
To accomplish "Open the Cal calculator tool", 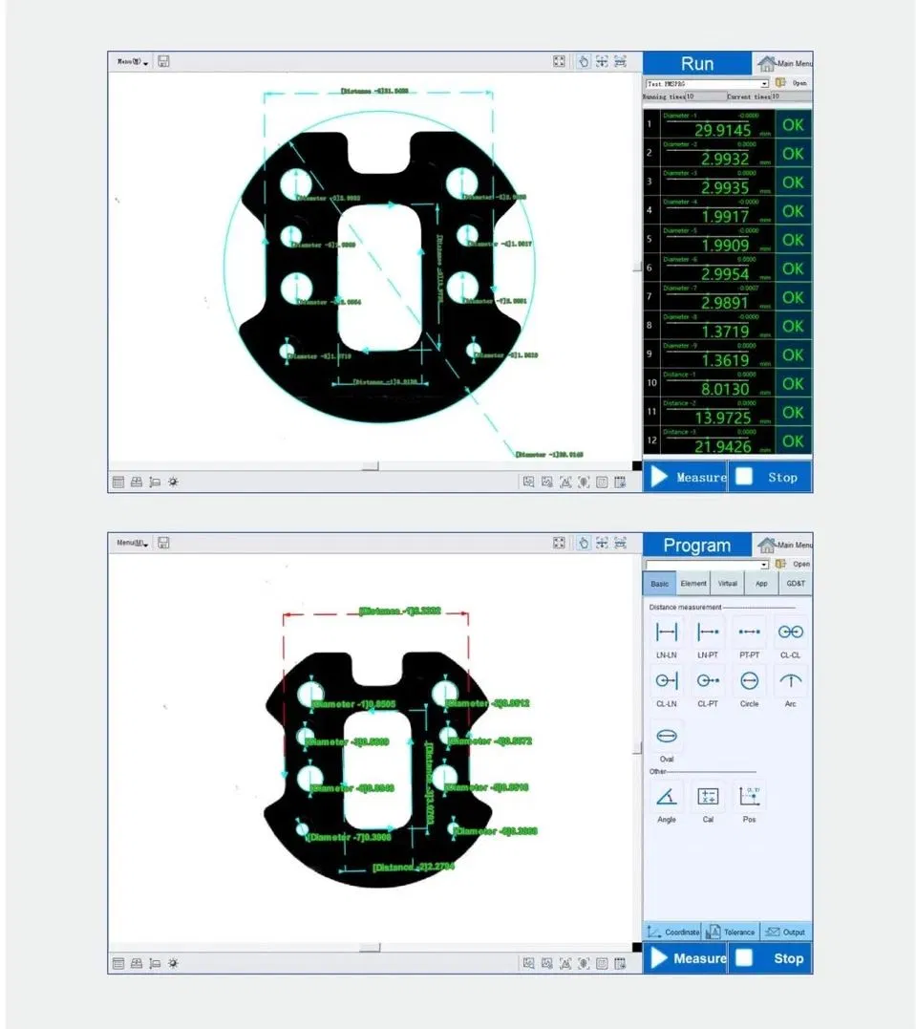I will click(708, 797).
